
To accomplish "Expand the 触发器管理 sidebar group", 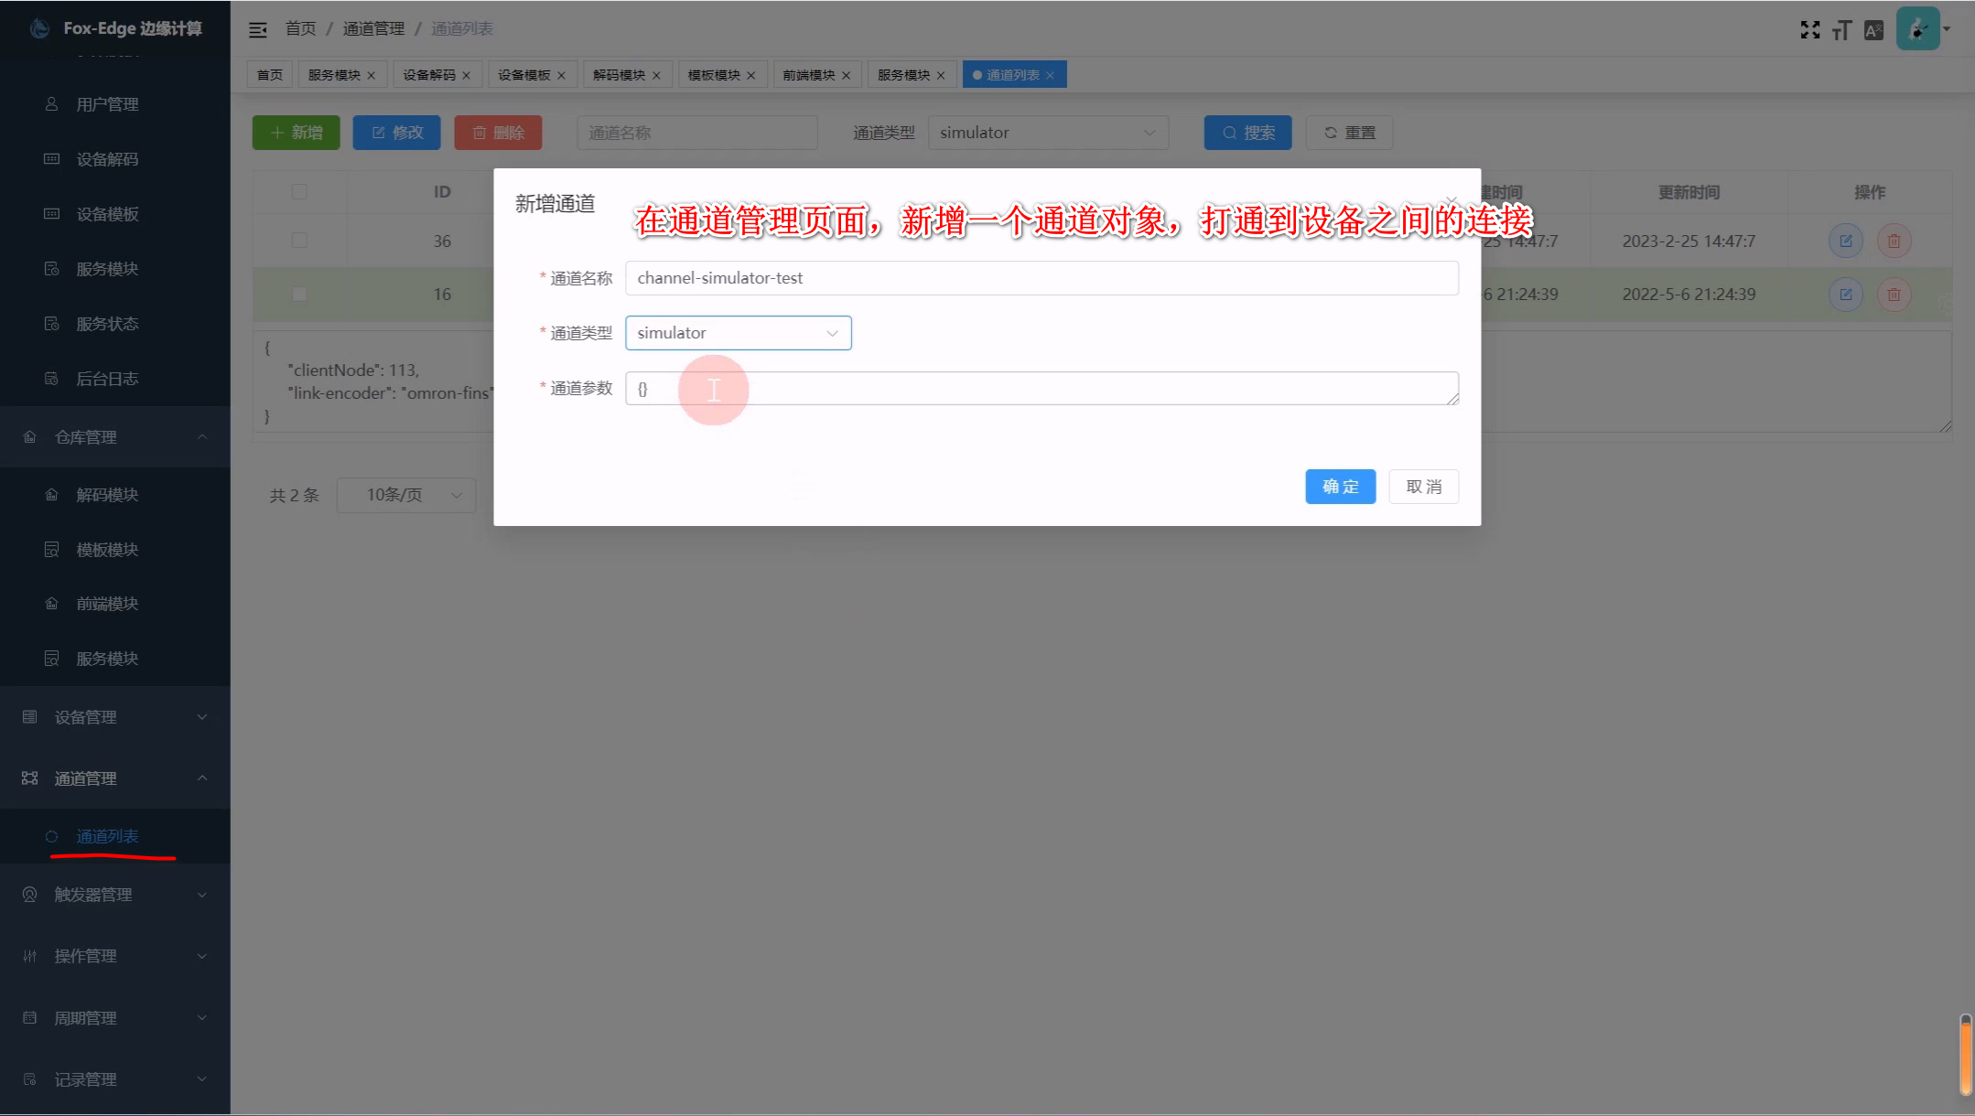I will click(115, 895).
